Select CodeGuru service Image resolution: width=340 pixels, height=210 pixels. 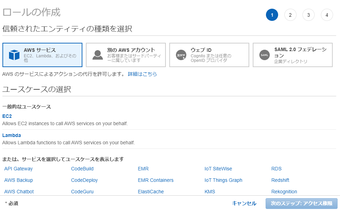pos(82,192)
